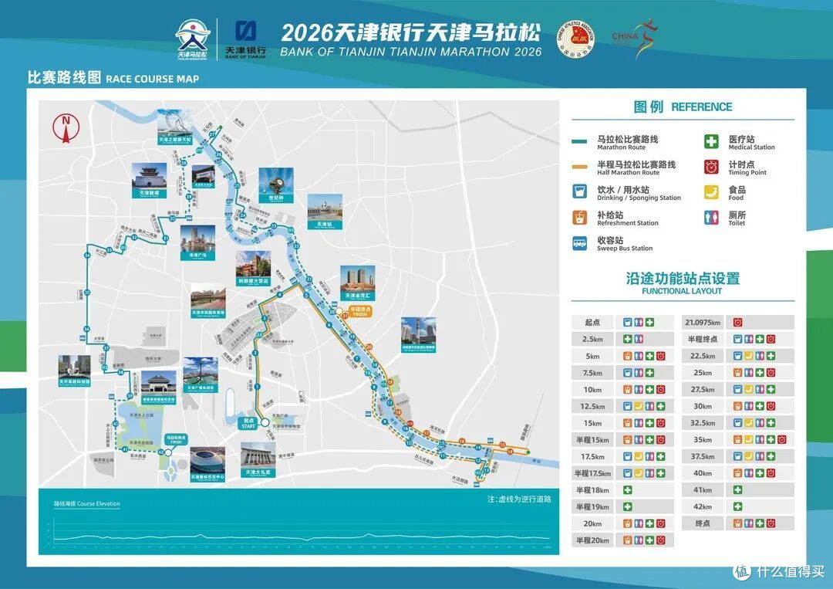The image size is (833, 589).
Task: Open the 天津鼓楼 drum tower photo
Action: (x=150, y=180)
